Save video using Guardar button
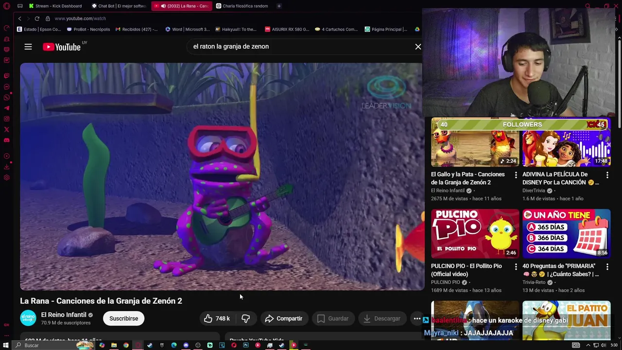The image size is (622, 350). coord(333,318)
